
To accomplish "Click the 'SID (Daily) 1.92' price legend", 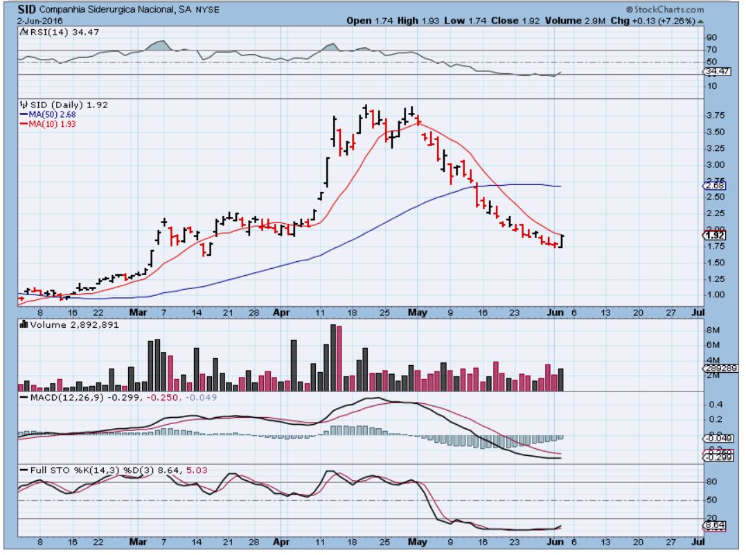I will point(69,105).
